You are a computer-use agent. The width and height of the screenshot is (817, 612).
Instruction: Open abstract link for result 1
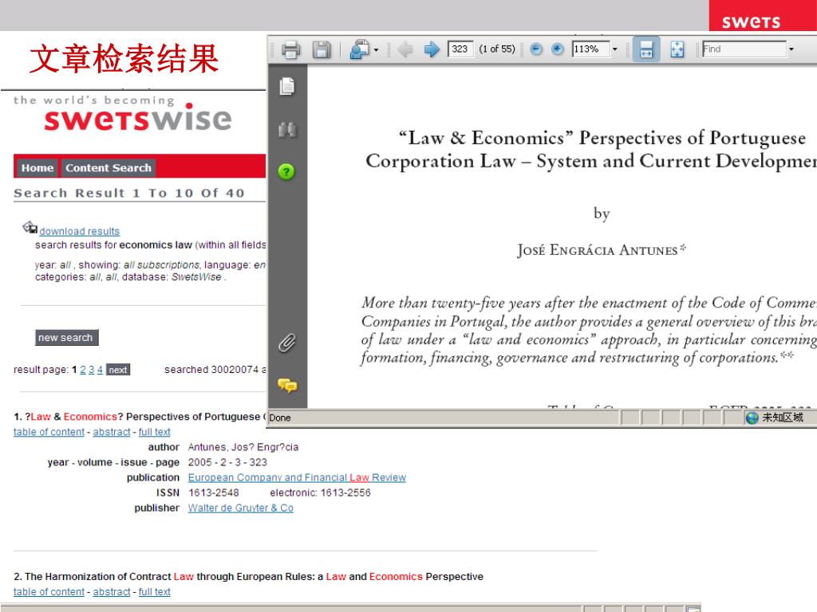112,432
